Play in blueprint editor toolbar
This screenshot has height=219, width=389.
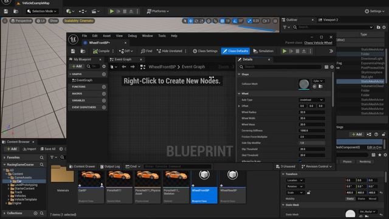point(284,51)
